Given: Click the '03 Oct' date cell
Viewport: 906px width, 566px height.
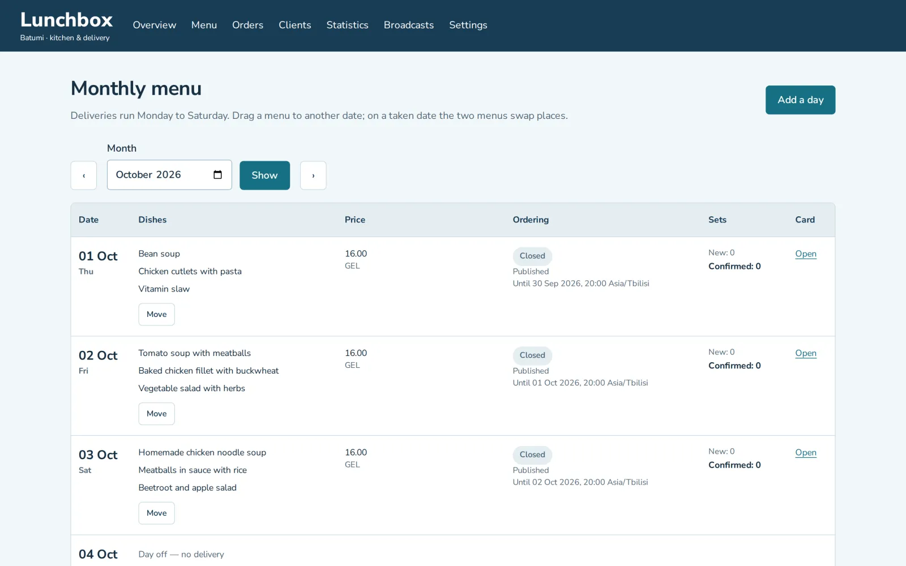Looking at the screenshot, I should (98, 461).
